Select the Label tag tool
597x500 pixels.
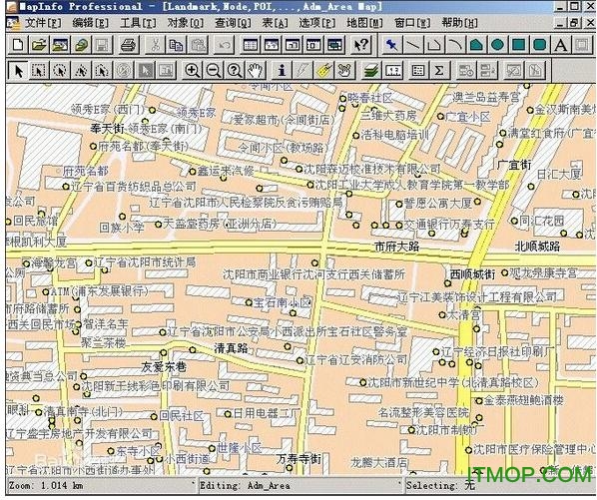tap(323, 71)
